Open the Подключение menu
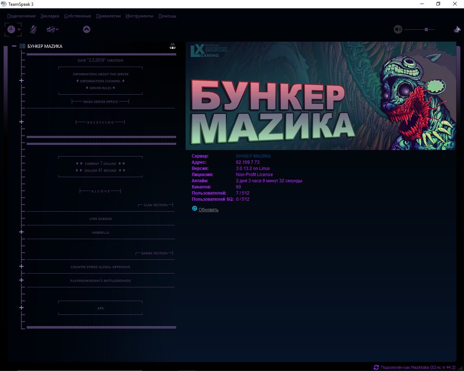 [21, 16]
